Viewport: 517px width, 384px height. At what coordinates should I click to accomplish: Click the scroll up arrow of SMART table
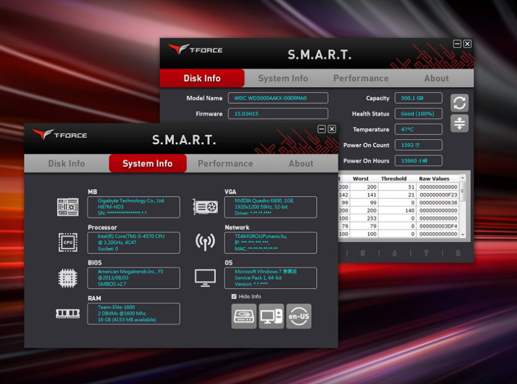[463, 178]
